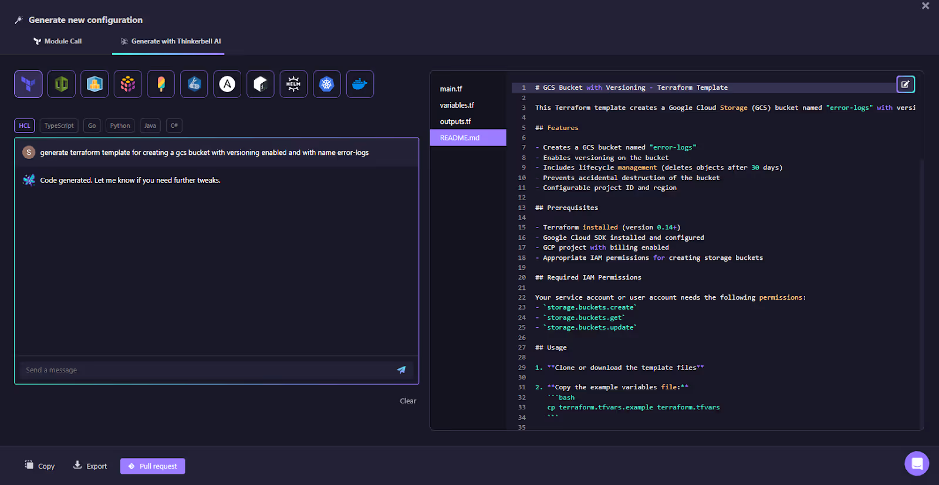Click the 'cp terraform.tfvars.example' command line

point(633,407)
